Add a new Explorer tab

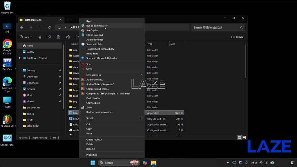(69, 20)
